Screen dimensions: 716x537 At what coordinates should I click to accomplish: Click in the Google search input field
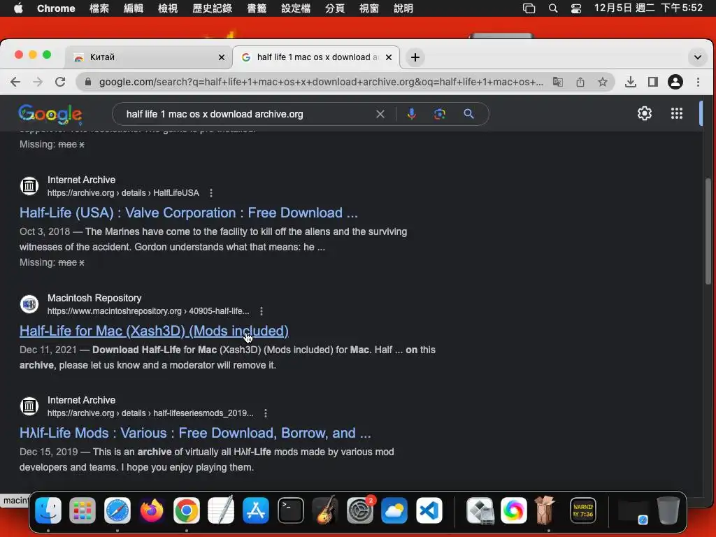[247, 114]
